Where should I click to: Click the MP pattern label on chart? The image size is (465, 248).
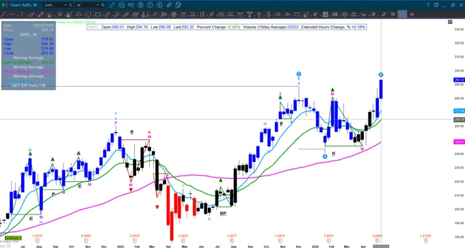(223, 213)
